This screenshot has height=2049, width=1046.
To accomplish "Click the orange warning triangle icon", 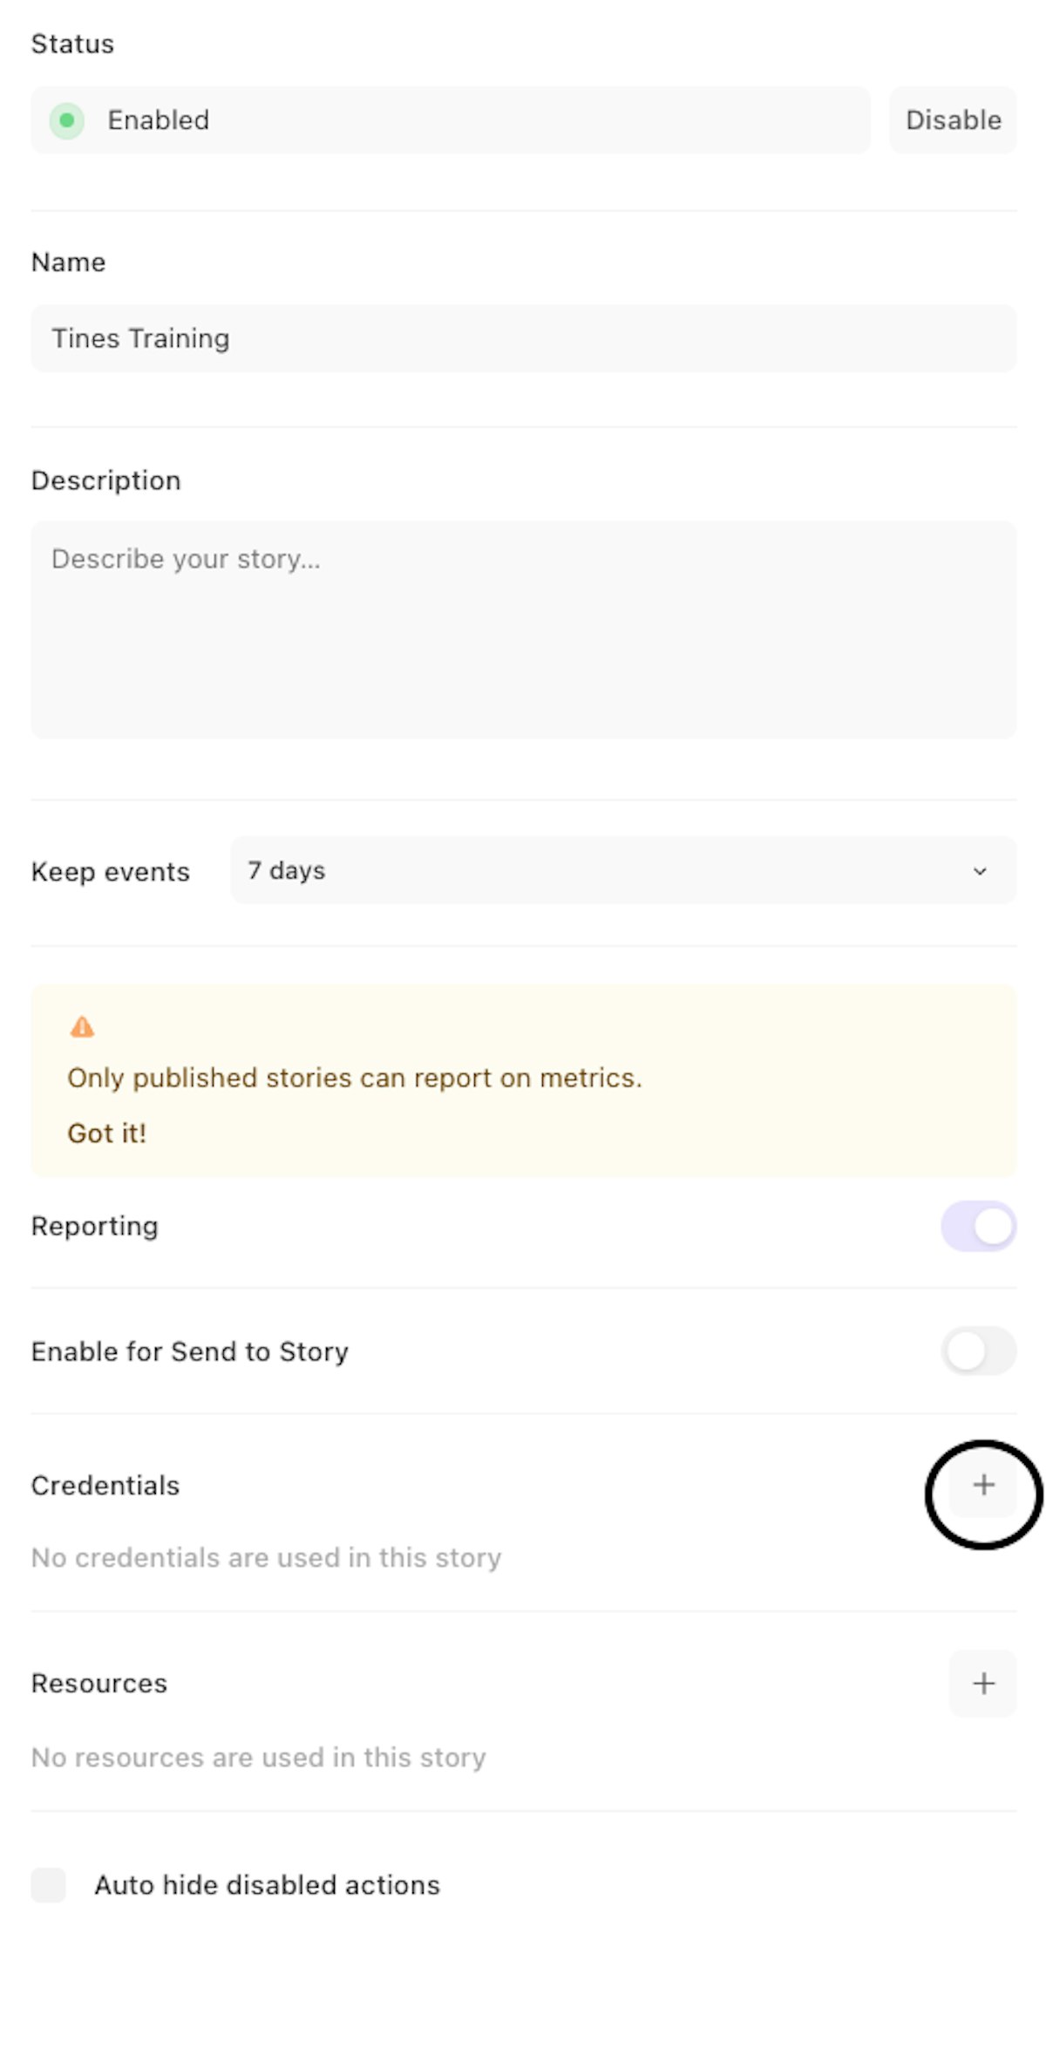I will (82, 1027).
